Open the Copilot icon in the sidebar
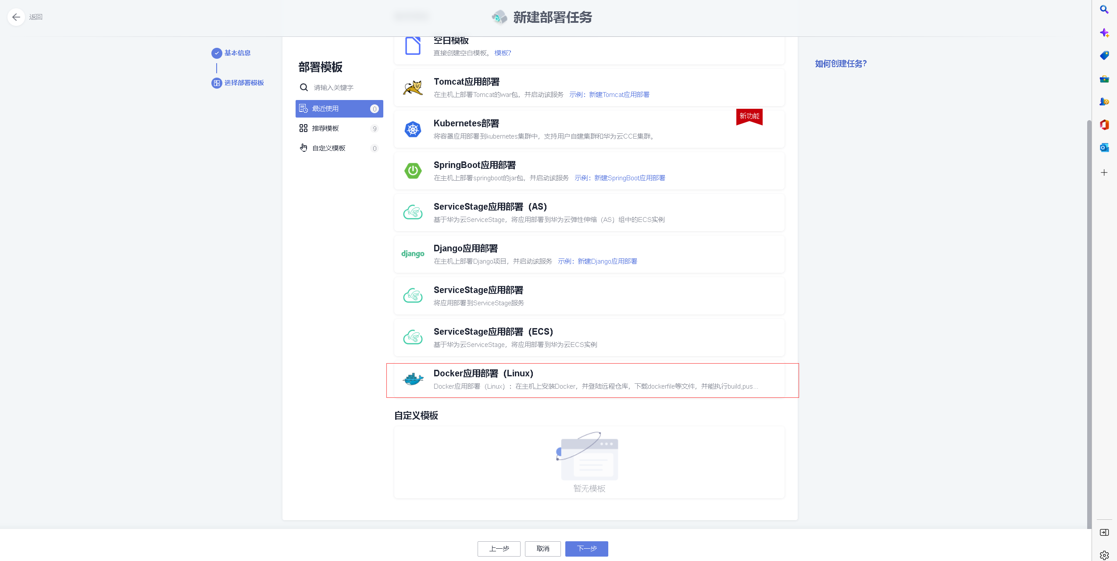 pyautogui.click(x=1104, y=32)
